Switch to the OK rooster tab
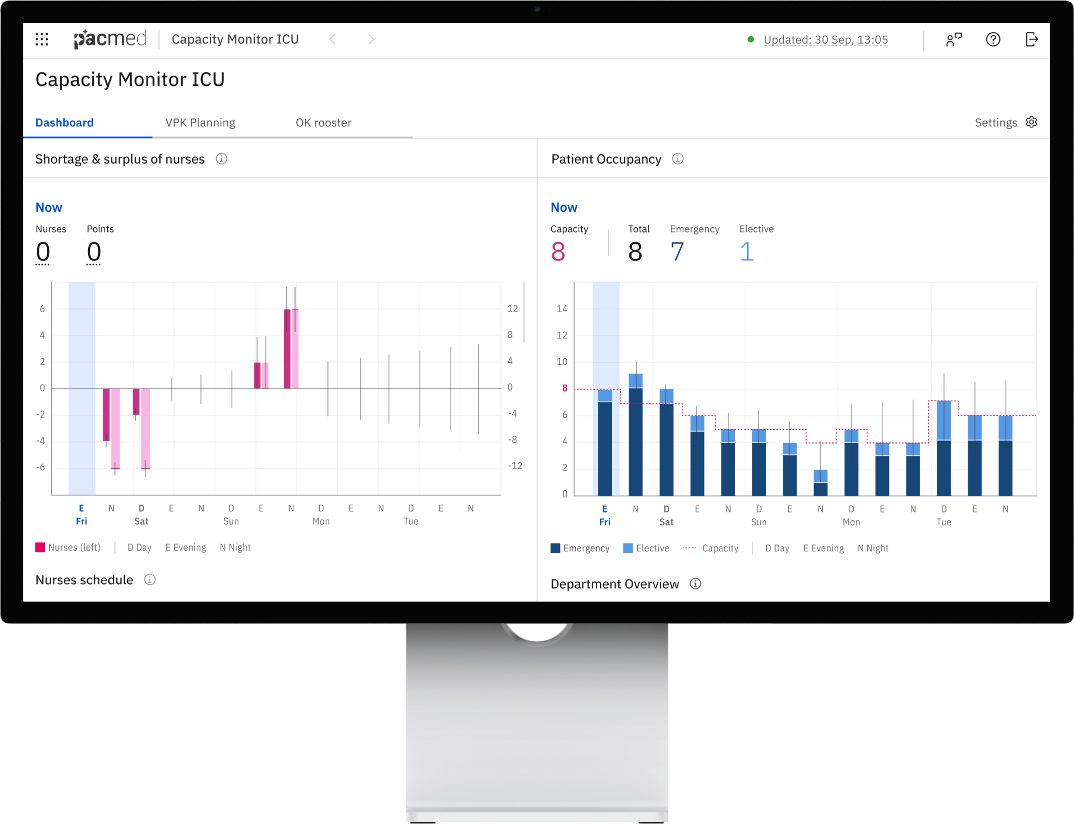 pos(323,123)
